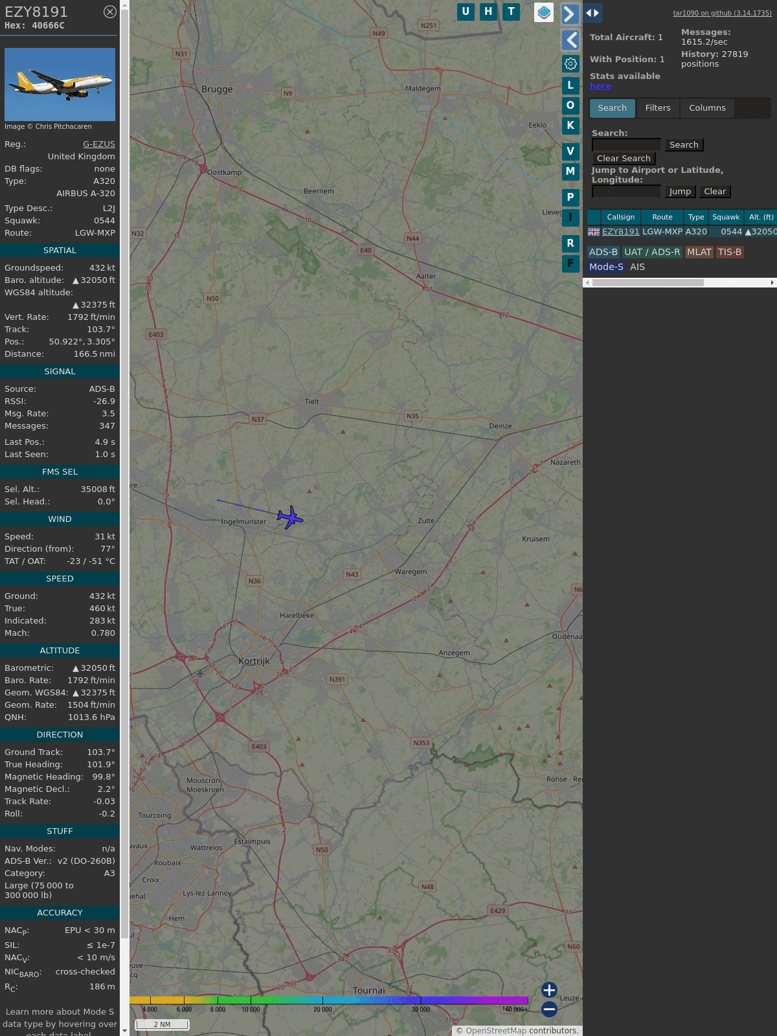Select the EZY8191 callsign link in table
Viewport: 777px width, 1036px height.
pos(620,232)
